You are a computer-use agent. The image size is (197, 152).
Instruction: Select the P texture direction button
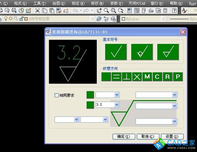[178, 77]
